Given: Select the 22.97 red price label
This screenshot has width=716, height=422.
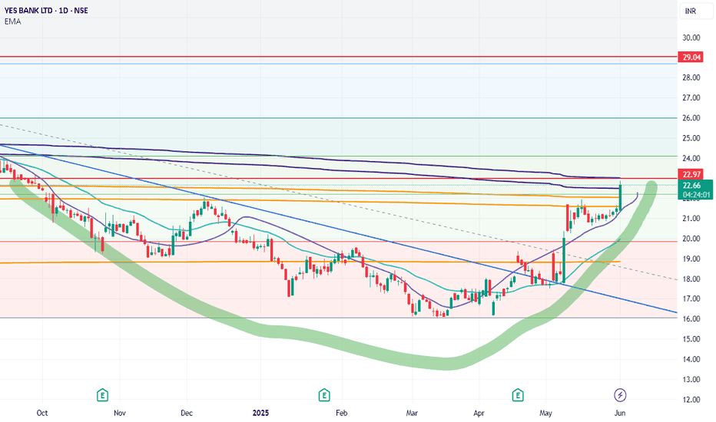Looking at the screenshot, I should click(x=691, y=174).
